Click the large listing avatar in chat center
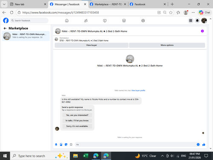The height and width of the screenshot is (160, 213). 130,59
